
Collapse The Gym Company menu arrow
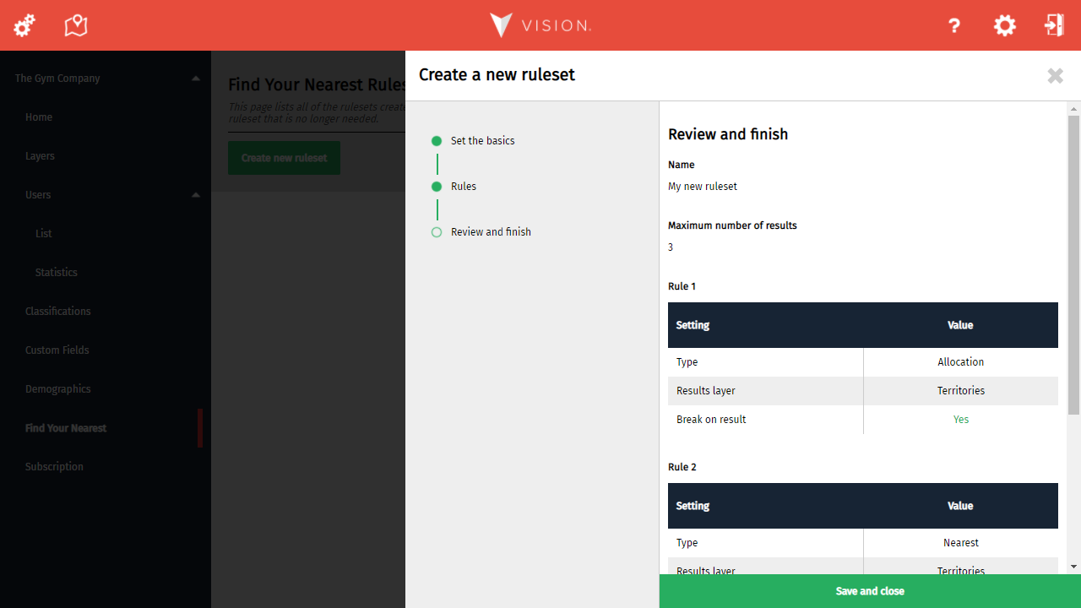click(196, 79)
